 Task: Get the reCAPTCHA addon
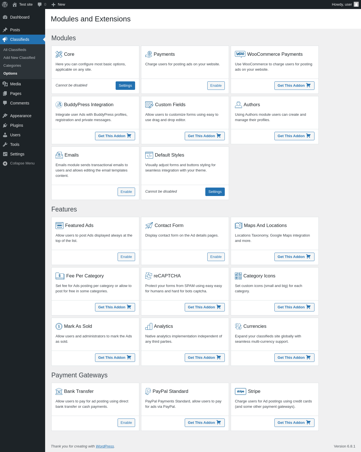point(204,307)
